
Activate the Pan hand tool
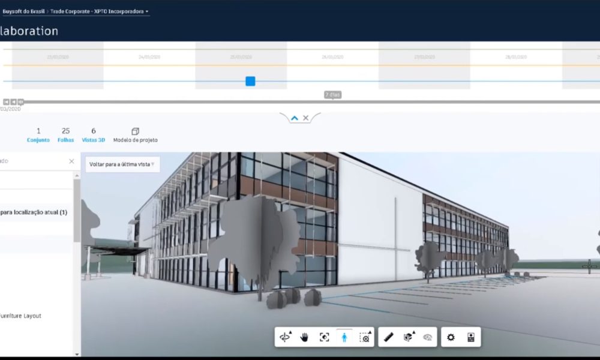[x=304, y=337]
